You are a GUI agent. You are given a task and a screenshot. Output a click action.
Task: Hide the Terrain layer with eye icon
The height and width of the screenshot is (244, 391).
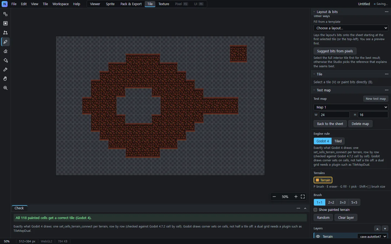point(318,236)
